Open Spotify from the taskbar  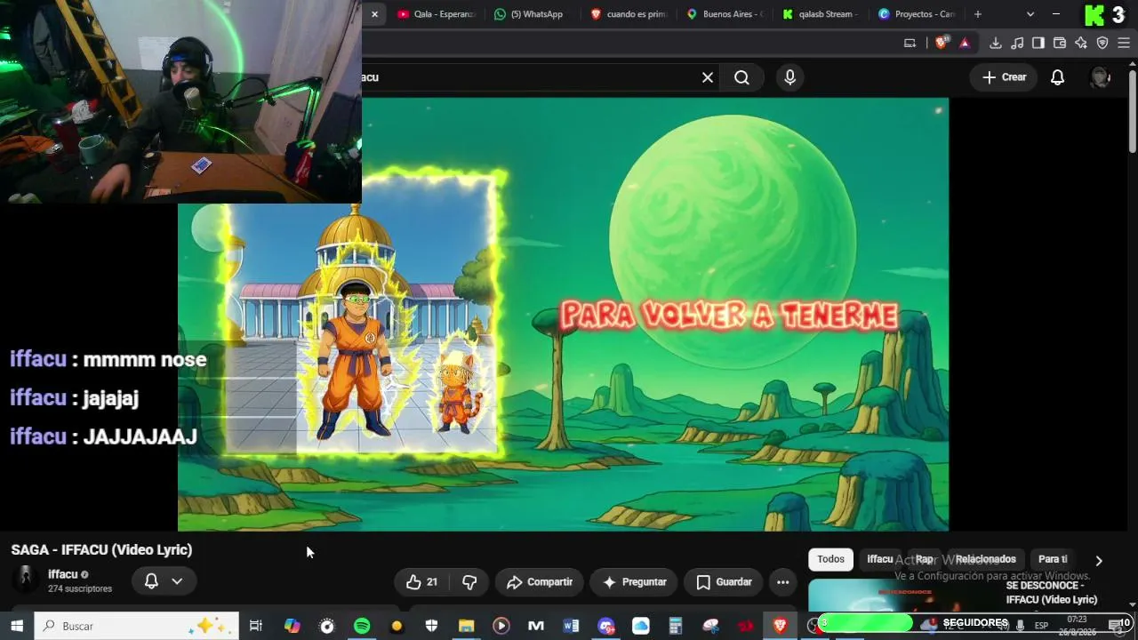click(362, 626)
